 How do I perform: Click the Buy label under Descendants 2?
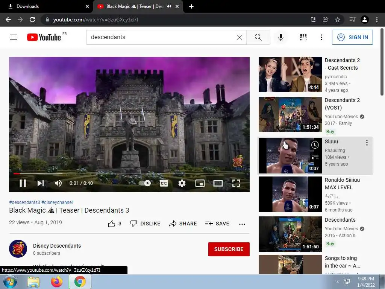(x=330, y=131)
